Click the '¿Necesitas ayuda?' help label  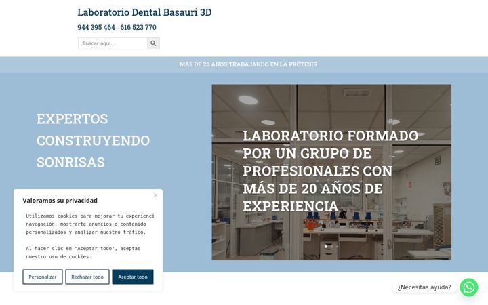pyautogui.click(x=424, y=287)
